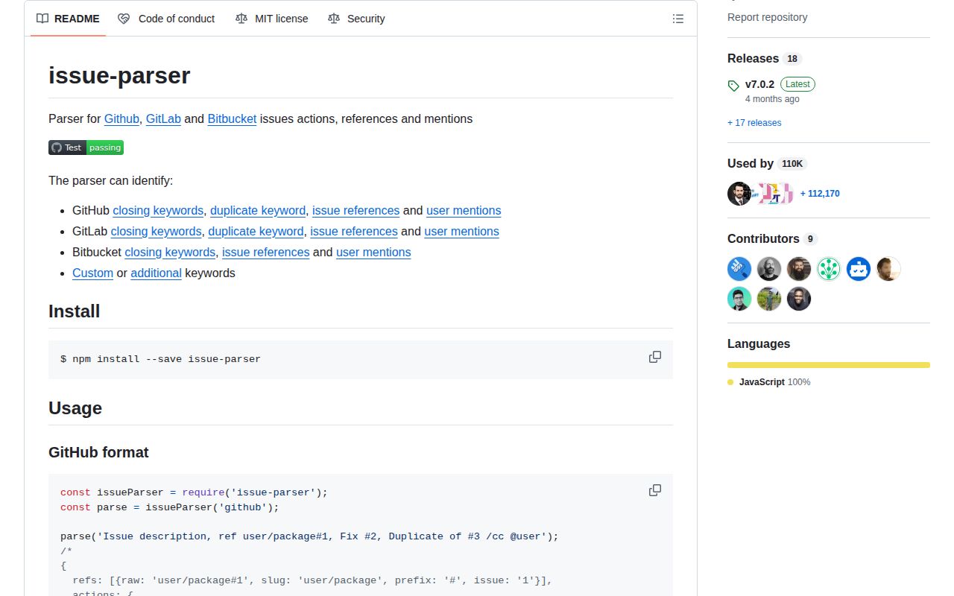Open sixth contributor avatar in top row
954x596 pixels.
coord(888,269)
